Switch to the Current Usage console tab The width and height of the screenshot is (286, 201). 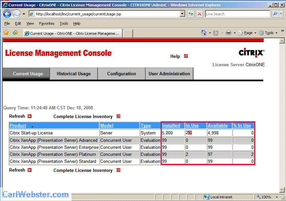26,74
